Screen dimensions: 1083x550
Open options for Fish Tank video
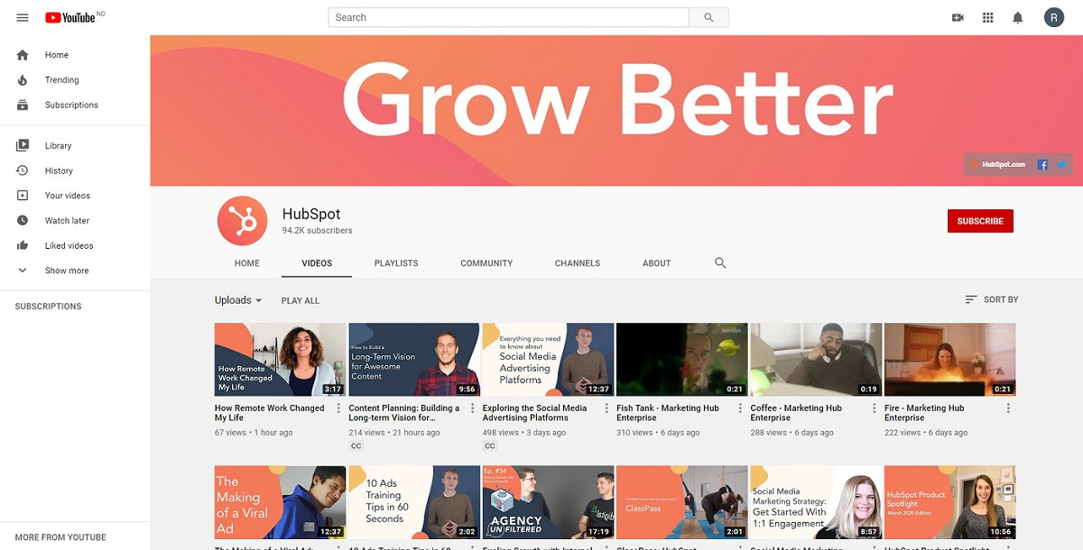[740, 408]
